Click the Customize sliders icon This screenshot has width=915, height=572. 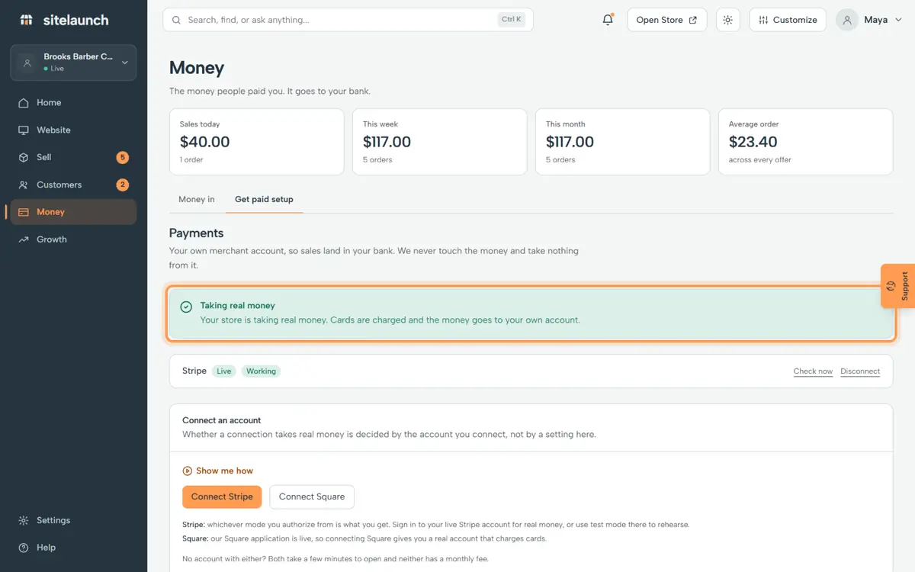[763, 20]
